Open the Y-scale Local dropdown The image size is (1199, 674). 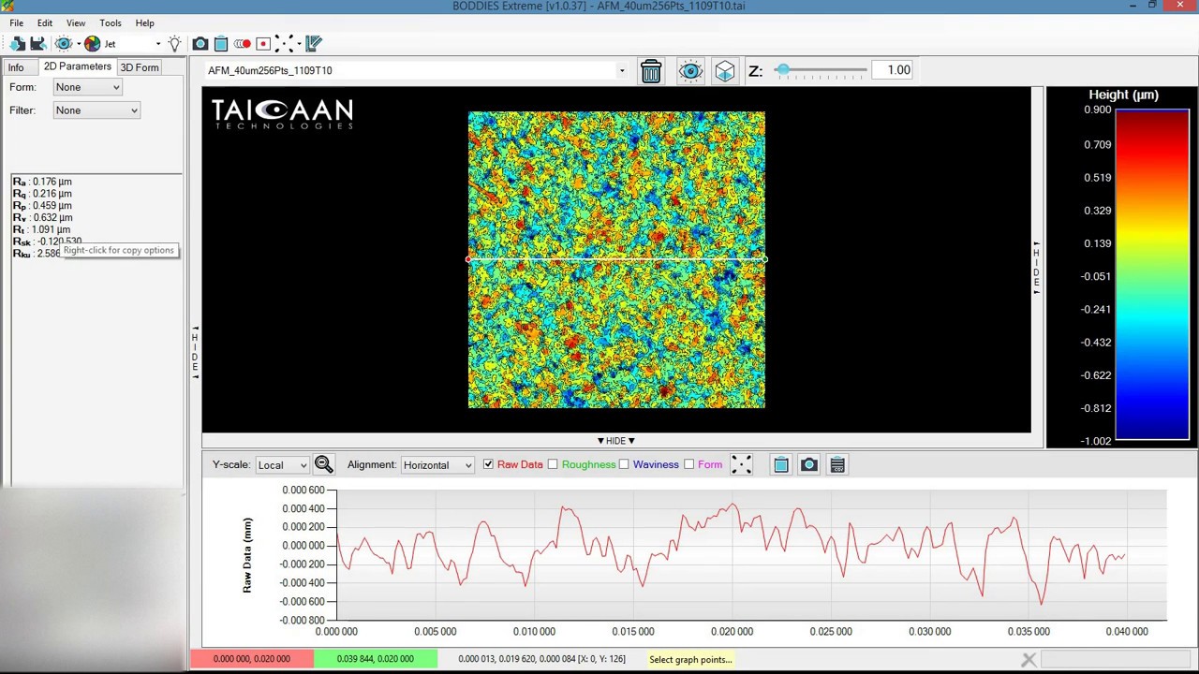point(282,465)
